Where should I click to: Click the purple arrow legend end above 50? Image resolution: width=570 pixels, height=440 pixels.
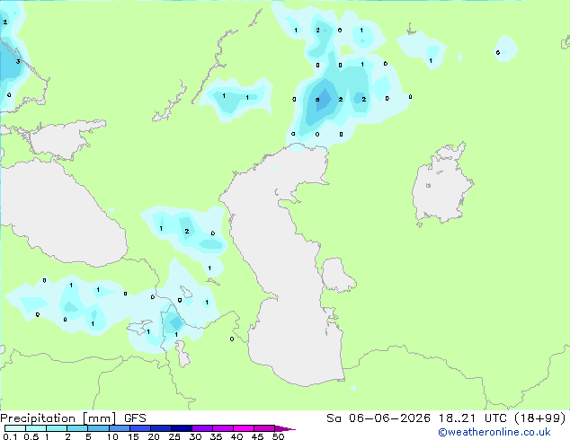pyautogui.click(x=285, y=428)
